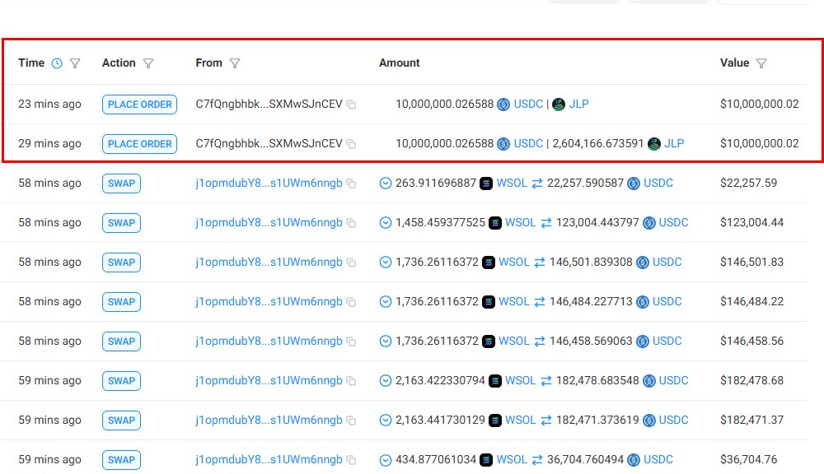
Task: Select the $146,501.83 value cell
Action: pos(751,262)
